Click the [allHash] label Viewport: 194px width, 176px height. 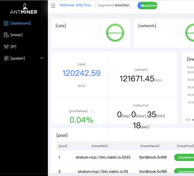tap(141, 70)
